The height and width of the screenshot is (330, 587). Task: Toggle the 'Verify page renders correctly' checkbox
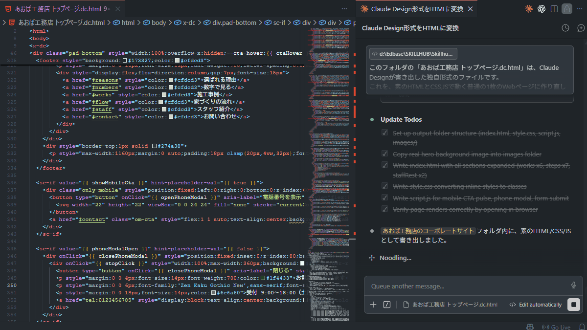385,209
